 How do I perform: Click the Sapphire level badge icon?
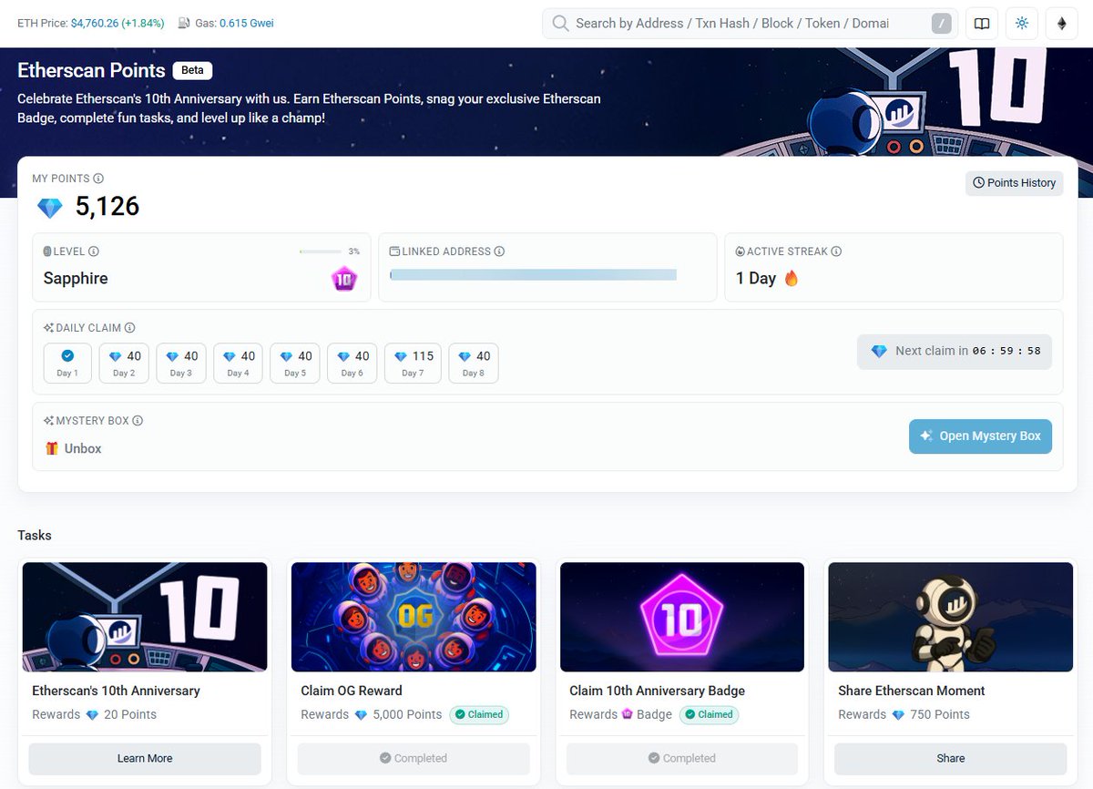click(x=344, y=279)
